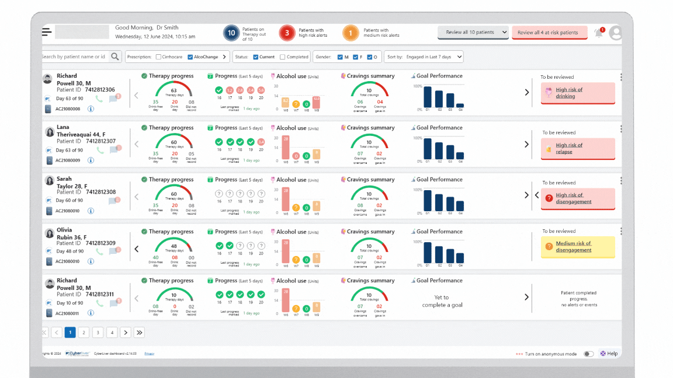Open the notifications bell
The image size is (673, 378).
pyautogui.click(x=598, y=33)
